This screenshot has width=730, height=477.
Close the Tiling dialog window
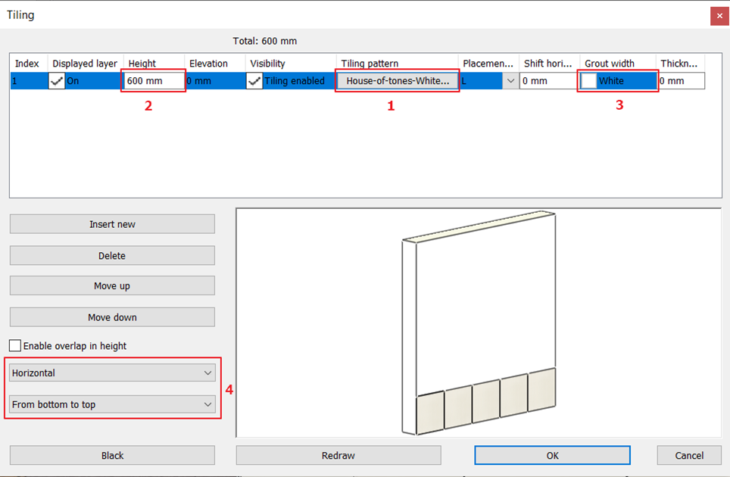pos(719,15)
